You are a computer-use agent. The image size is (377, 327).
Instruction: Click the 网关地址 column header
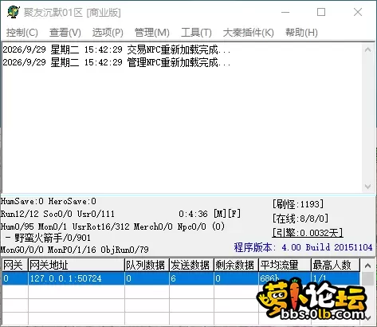pyautogui.click(x=77, y=265)
